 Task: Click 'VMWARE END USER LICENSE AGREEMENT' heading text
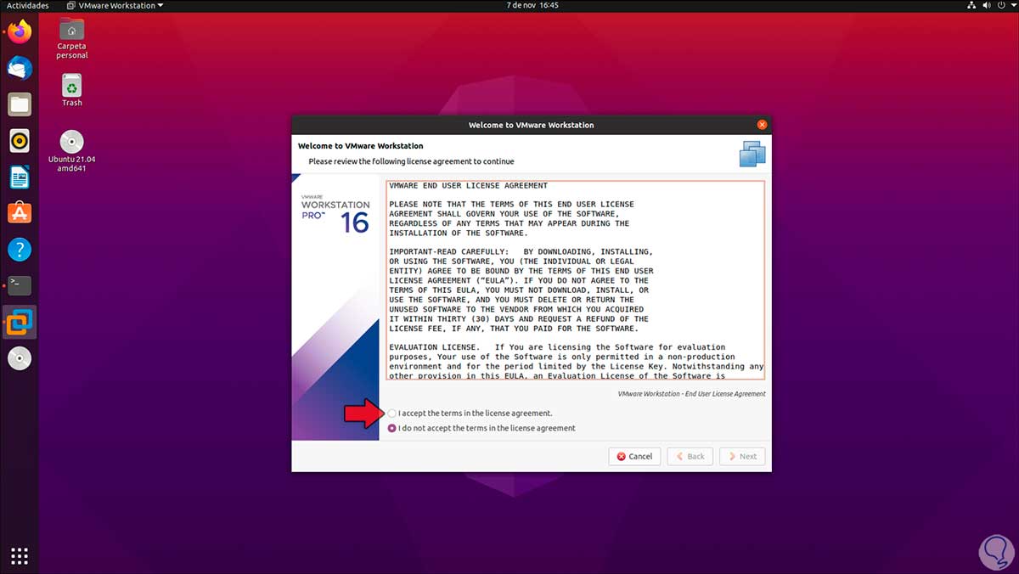[468, 185]
